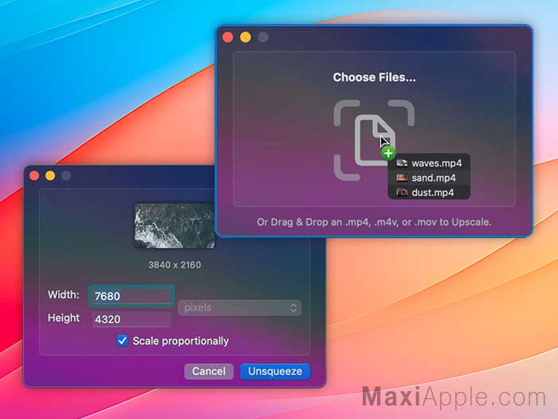Click the Choose Files... heading

[374, 77]
